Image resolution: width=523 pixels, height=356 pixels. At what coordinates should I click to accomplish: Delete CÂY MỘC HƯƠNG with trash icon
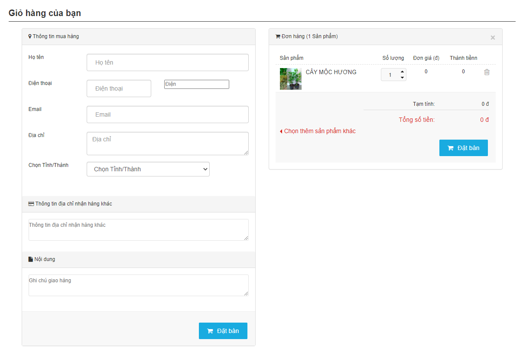click(x=487, y=72)
